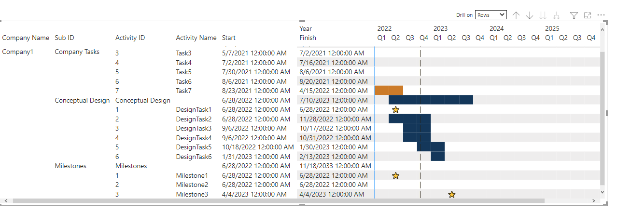Select the Start column header
The height and width of the screenshot is (212, 617).
pos(229,38)
